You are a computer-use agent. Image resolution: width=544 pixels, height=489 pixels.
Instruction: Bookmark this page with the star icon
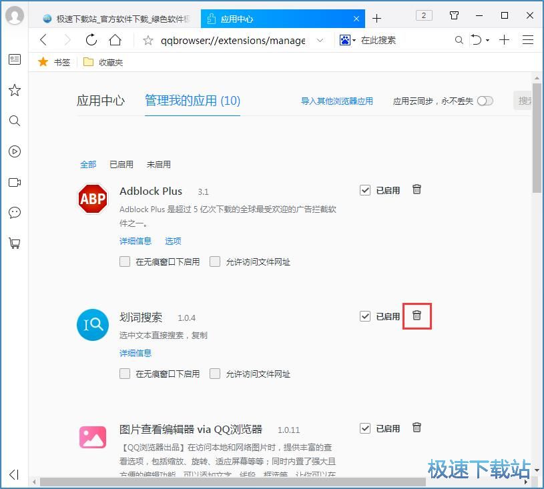(148, 41)
